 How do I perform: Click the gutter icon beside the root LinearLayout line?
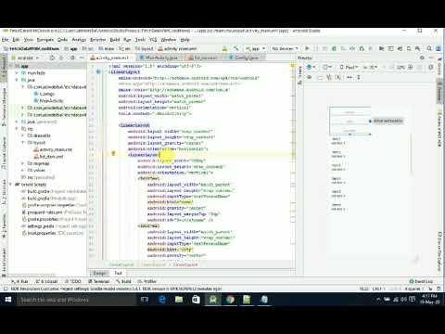tap(98, 72)
